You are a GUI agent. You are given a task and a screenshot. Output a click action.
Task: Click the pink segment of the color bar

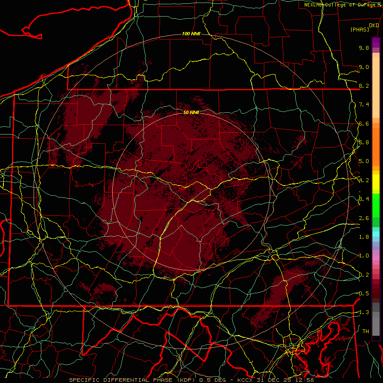[x=376, y=258]
